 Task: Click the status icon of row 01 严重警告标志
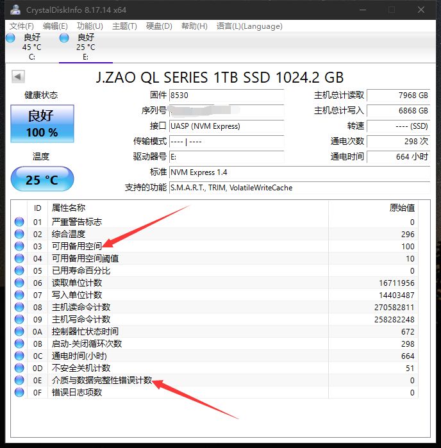[x=19, y=222]
